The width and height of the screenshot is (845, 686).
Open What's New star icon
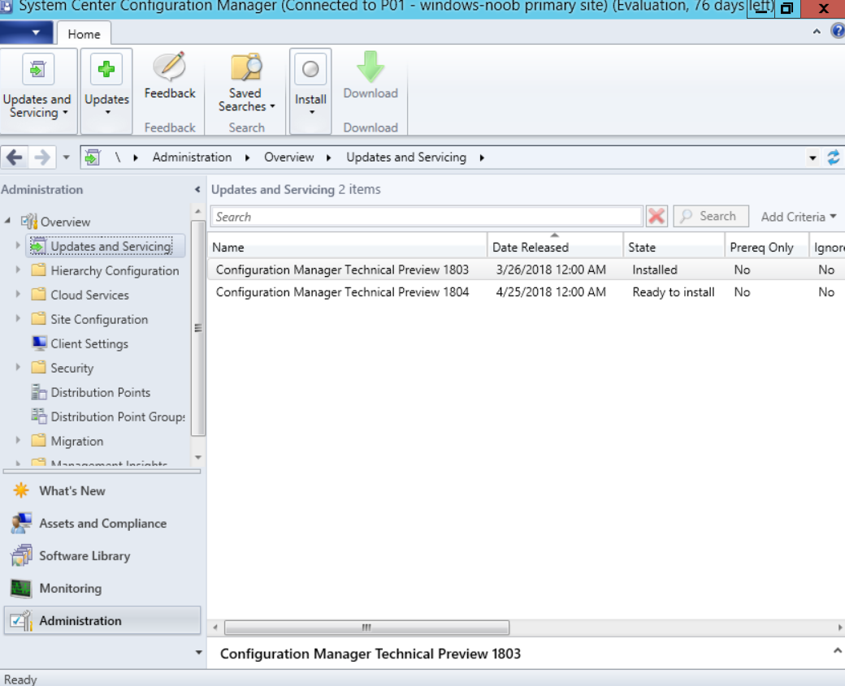point(21,490)
